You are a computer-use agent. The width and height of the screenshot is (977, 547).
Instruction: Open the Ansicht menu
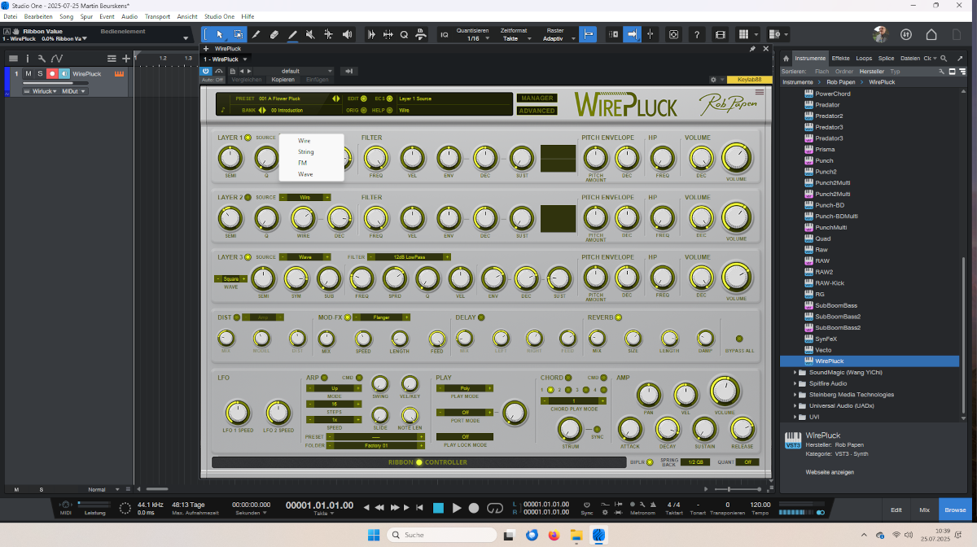(186, 16)
